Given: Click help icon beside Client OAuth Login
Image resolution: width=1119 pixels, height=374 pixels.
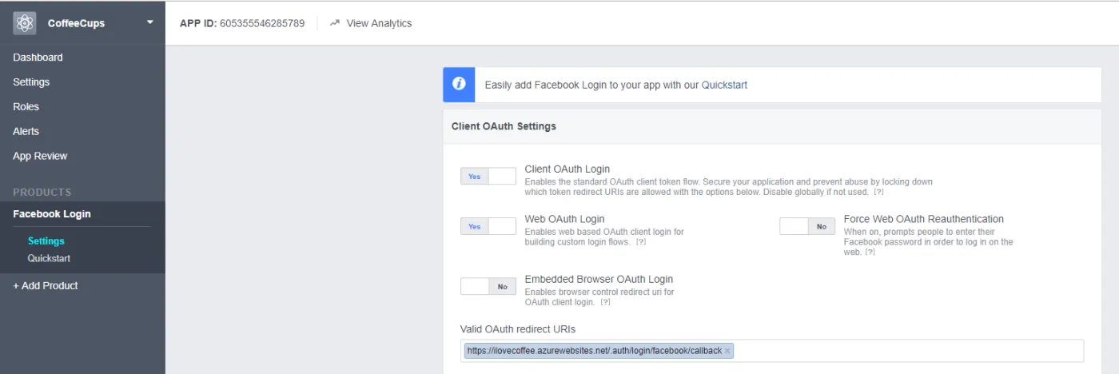Looking at the screenshot, I should [878, 193].
